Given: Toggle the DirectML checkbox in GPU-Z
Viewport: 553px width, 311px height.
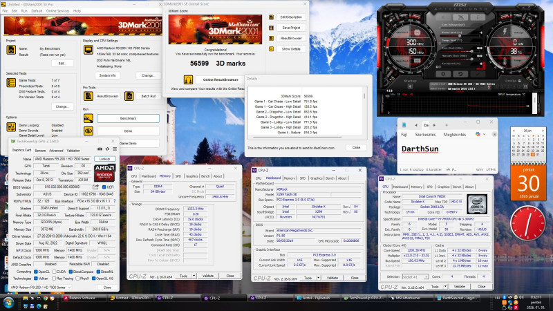Looking at the screenshot, I should pos(98,272).
